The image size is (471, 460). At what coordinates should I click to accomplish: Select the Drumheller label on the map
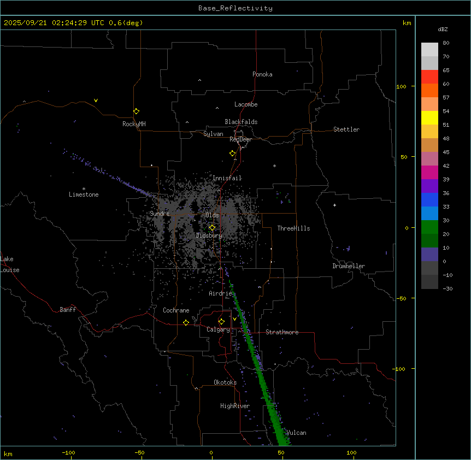[349, 266]
